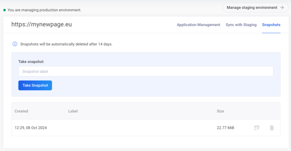Click the production environment status message
The width and height of the screenshot is (291, 151).
point(44,10)
